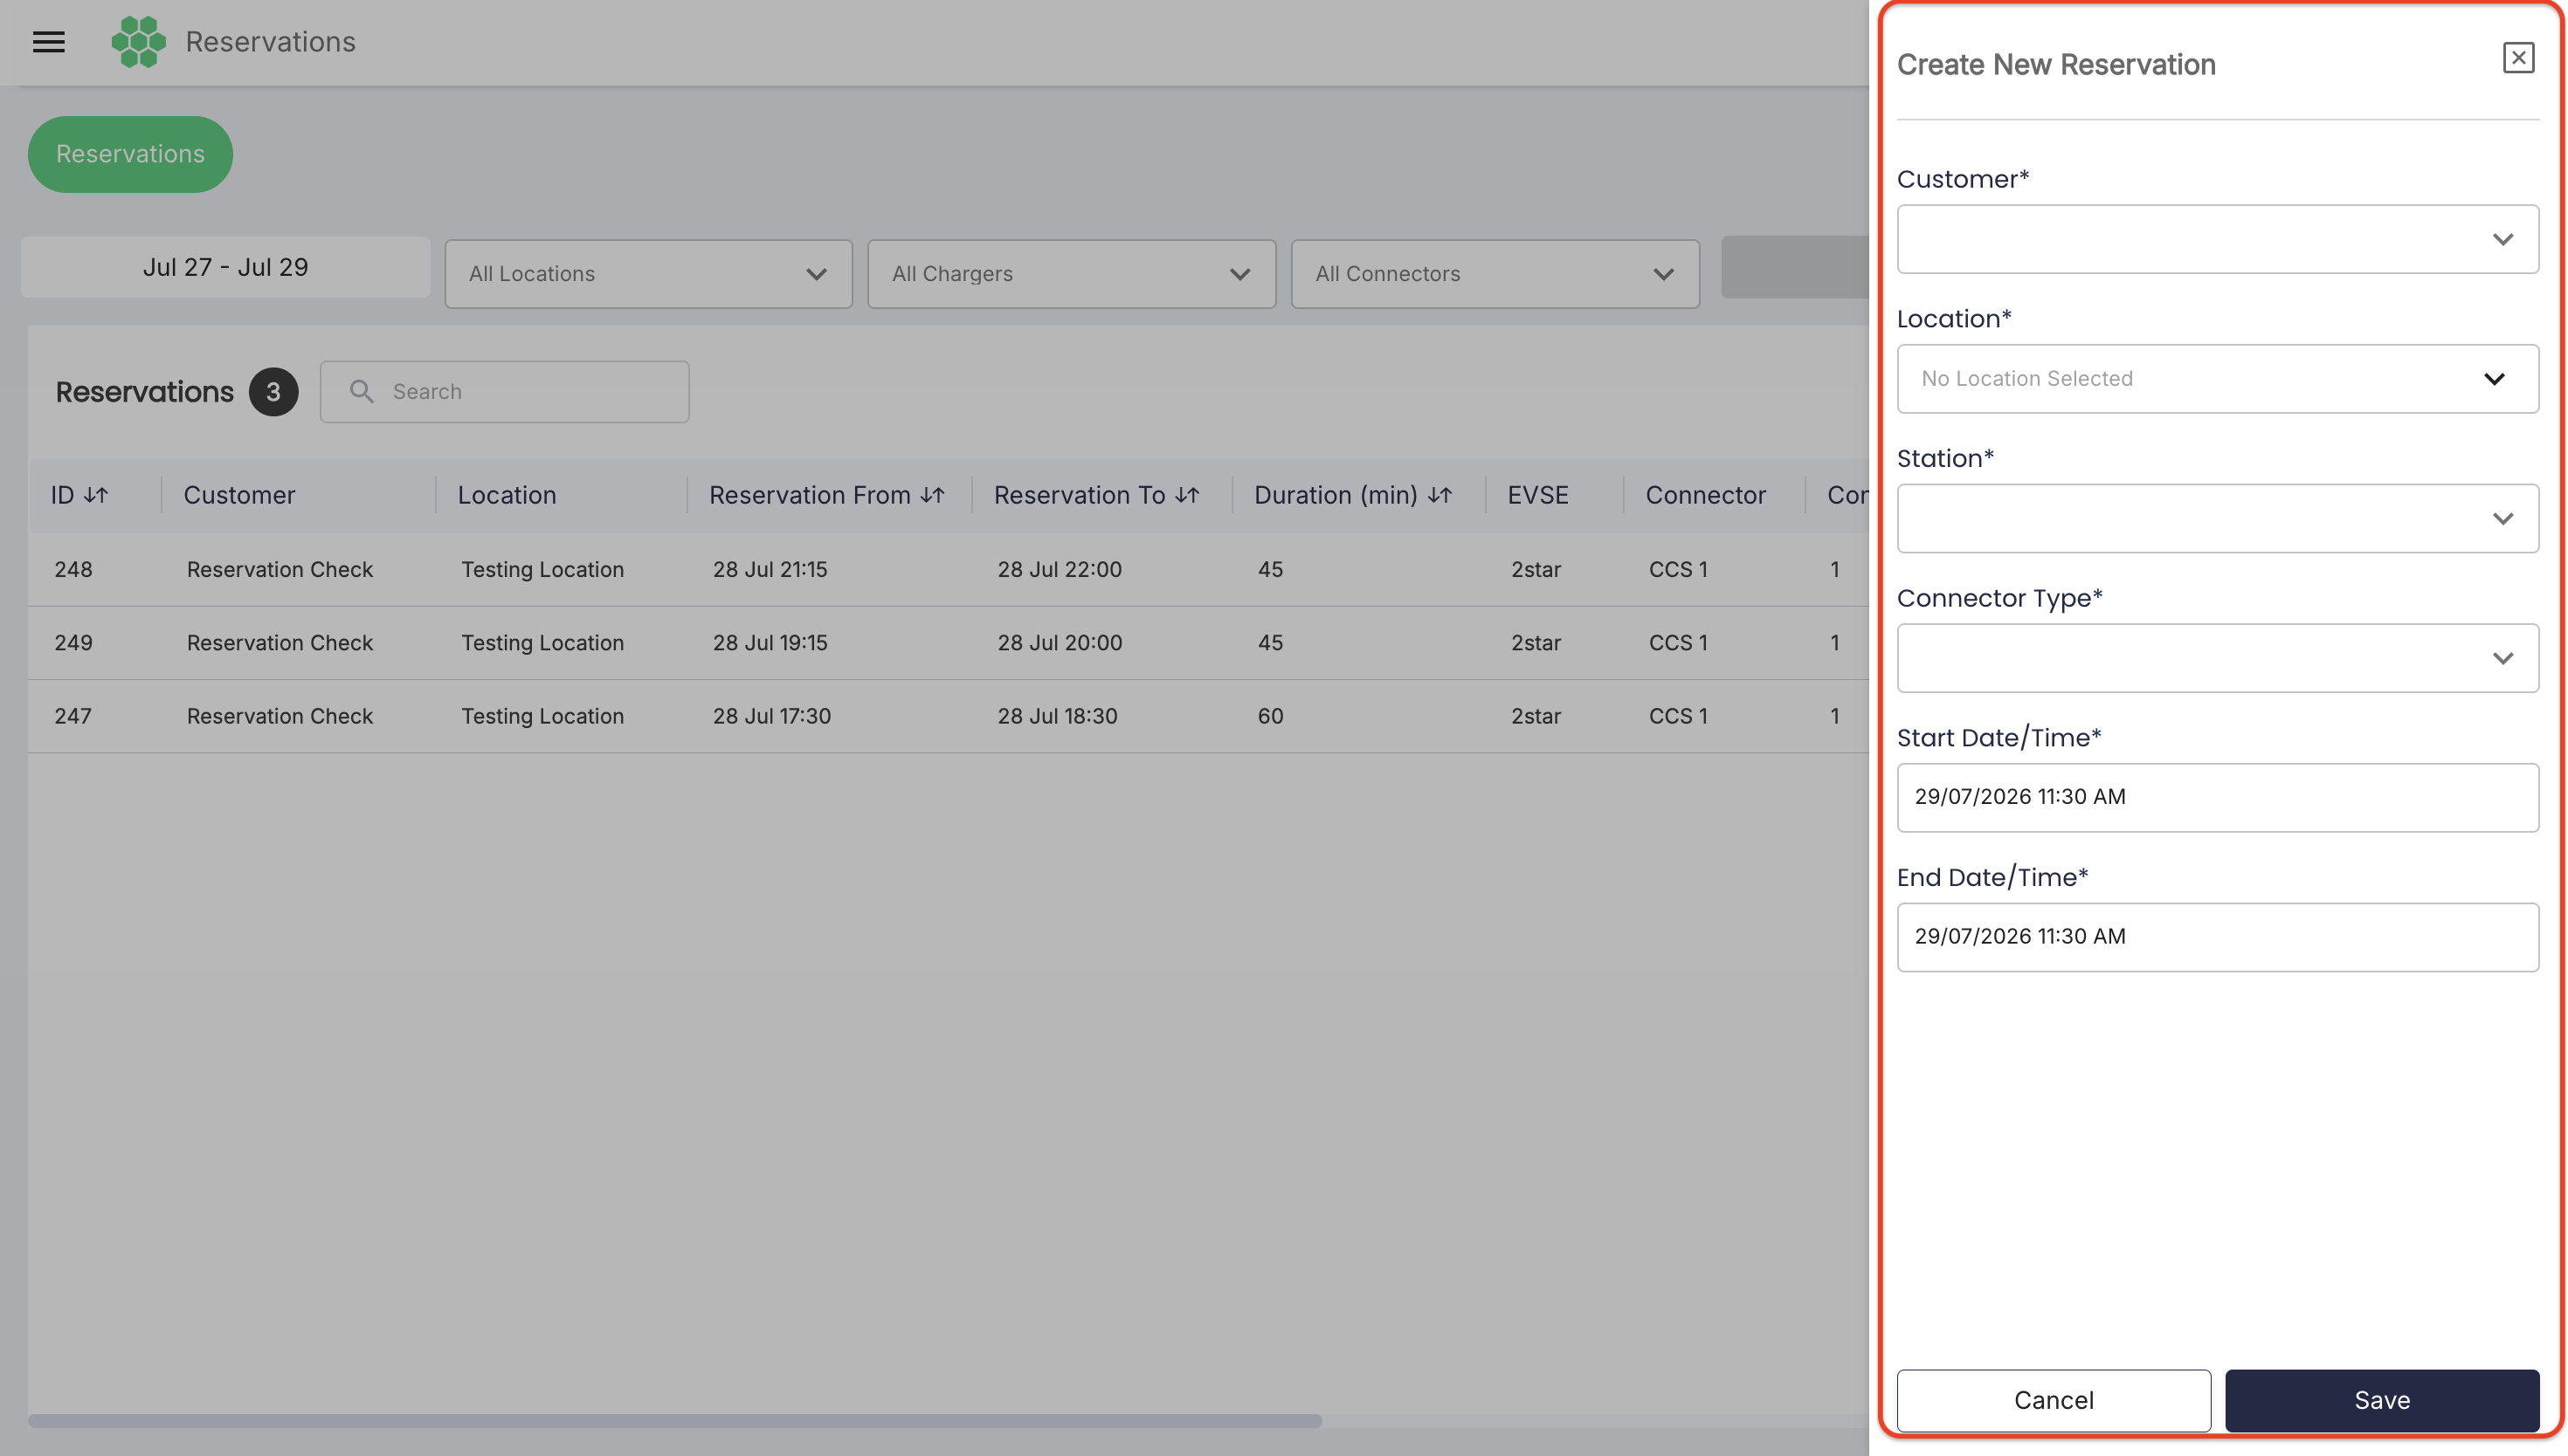
Task: Expand the All Chargers filter
Action: tap(1070, 274)
